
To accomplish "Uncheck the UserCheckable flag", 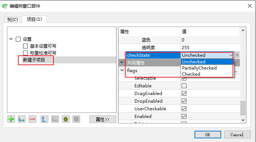I will coord(184,109).
